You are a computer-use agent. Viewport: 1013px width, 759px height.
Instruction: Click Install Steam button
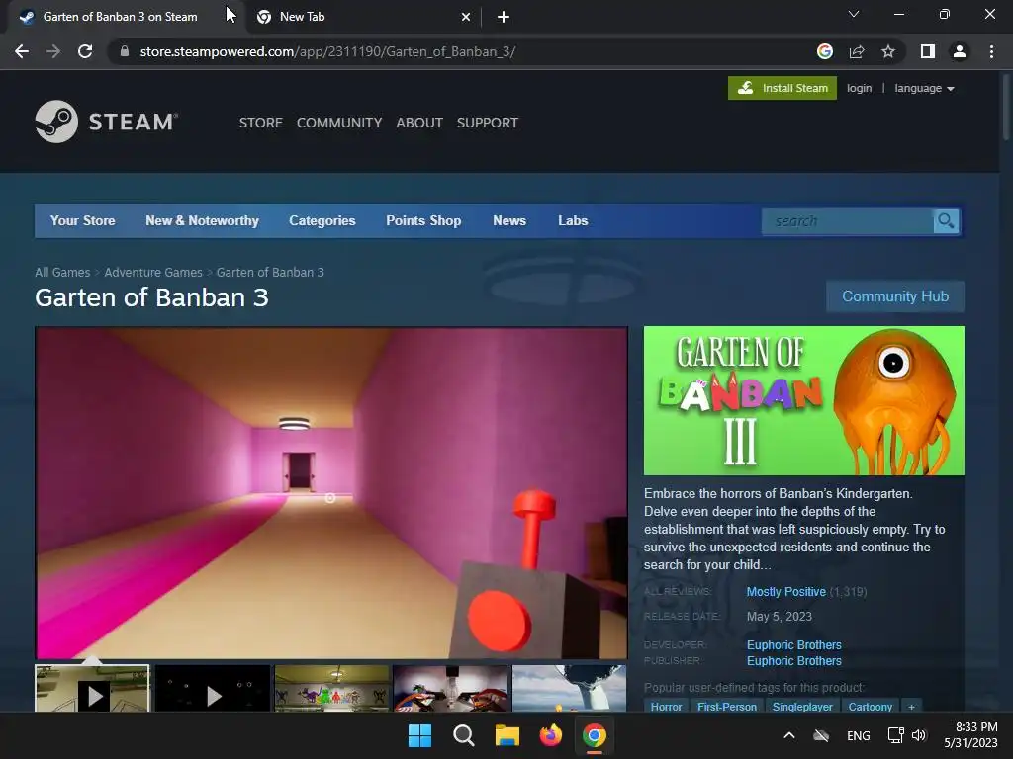[783, 88]
